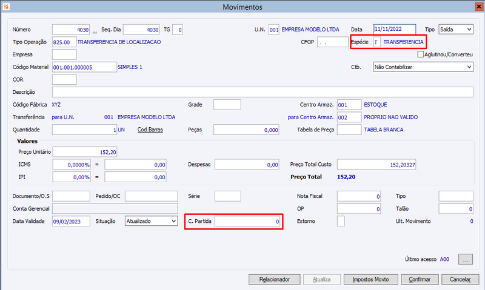Focus the Data field 11/11/2022
485x290 pixels.
[395, 29]
